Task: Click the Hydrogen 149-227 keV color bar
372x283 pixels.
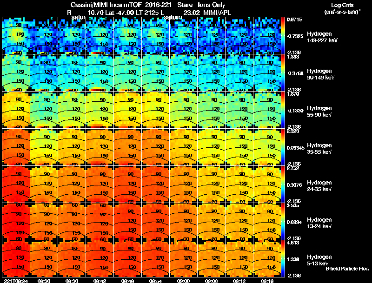Action: (x=283, y=36)
